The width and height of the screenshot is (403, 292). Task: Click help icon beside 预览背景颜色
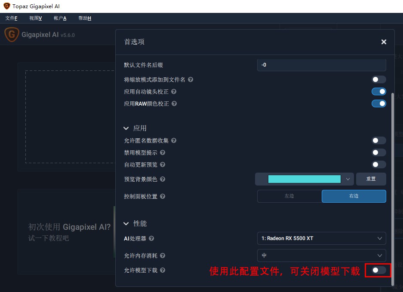(x=163, y=179)
